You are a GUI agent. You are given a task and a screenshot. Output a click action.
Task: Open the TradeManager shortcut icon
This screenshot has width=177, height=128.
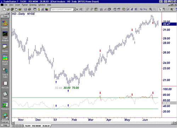[x=5, y=23]
